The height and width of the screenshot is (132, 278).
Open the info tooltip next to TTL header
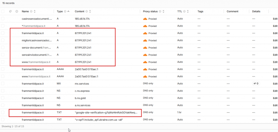point(184,11)
